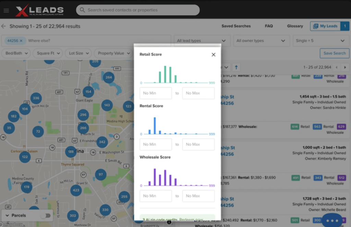Close the score filter popup

pos(213,55)
